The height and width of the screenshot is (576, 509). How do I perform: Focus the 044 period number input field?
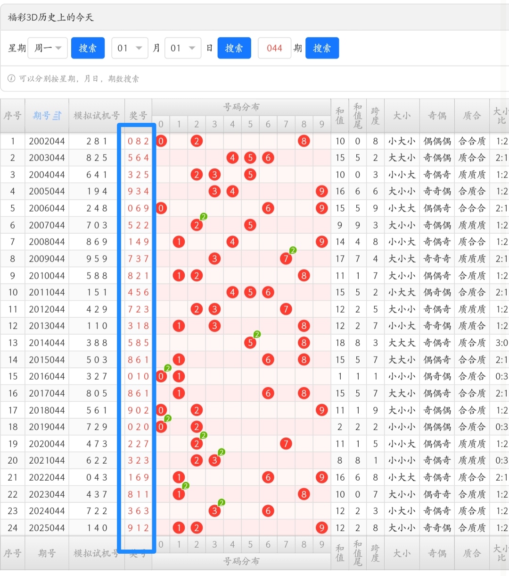point(274,48)
